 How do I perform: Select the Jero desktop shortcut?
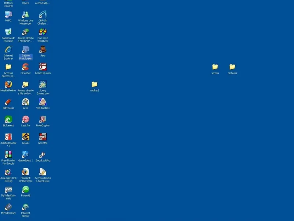[x=43, y=49]
